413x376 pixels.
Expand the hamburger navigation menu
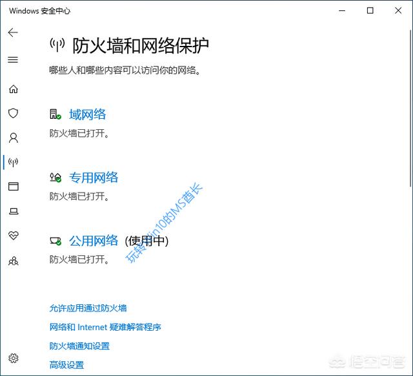(x=13, y=59)
